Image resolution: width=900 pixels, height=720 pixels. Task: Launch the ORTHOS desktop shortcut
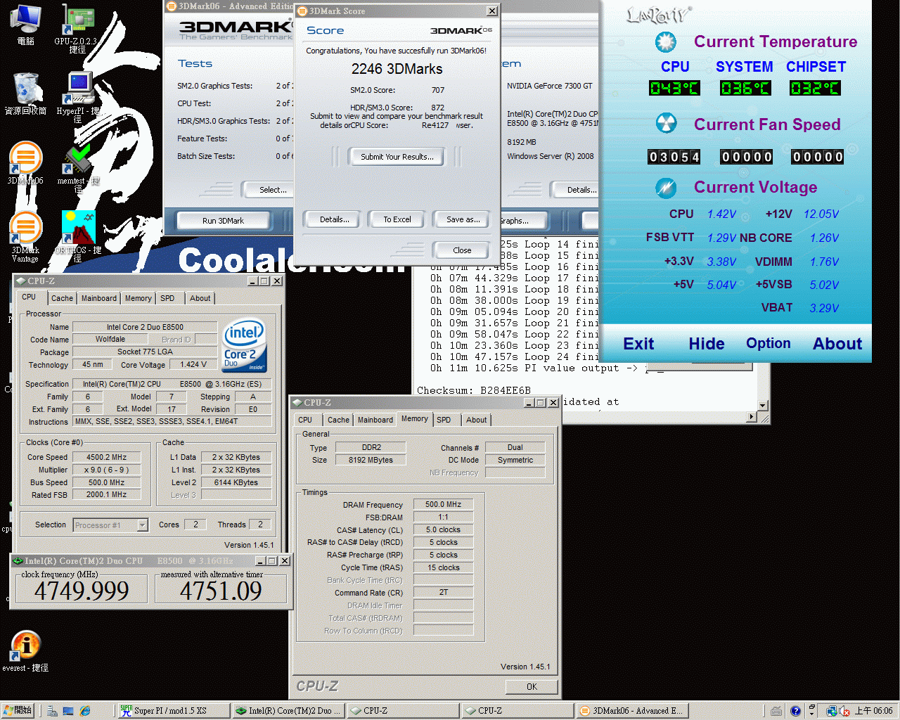click(x=78, y=236)
